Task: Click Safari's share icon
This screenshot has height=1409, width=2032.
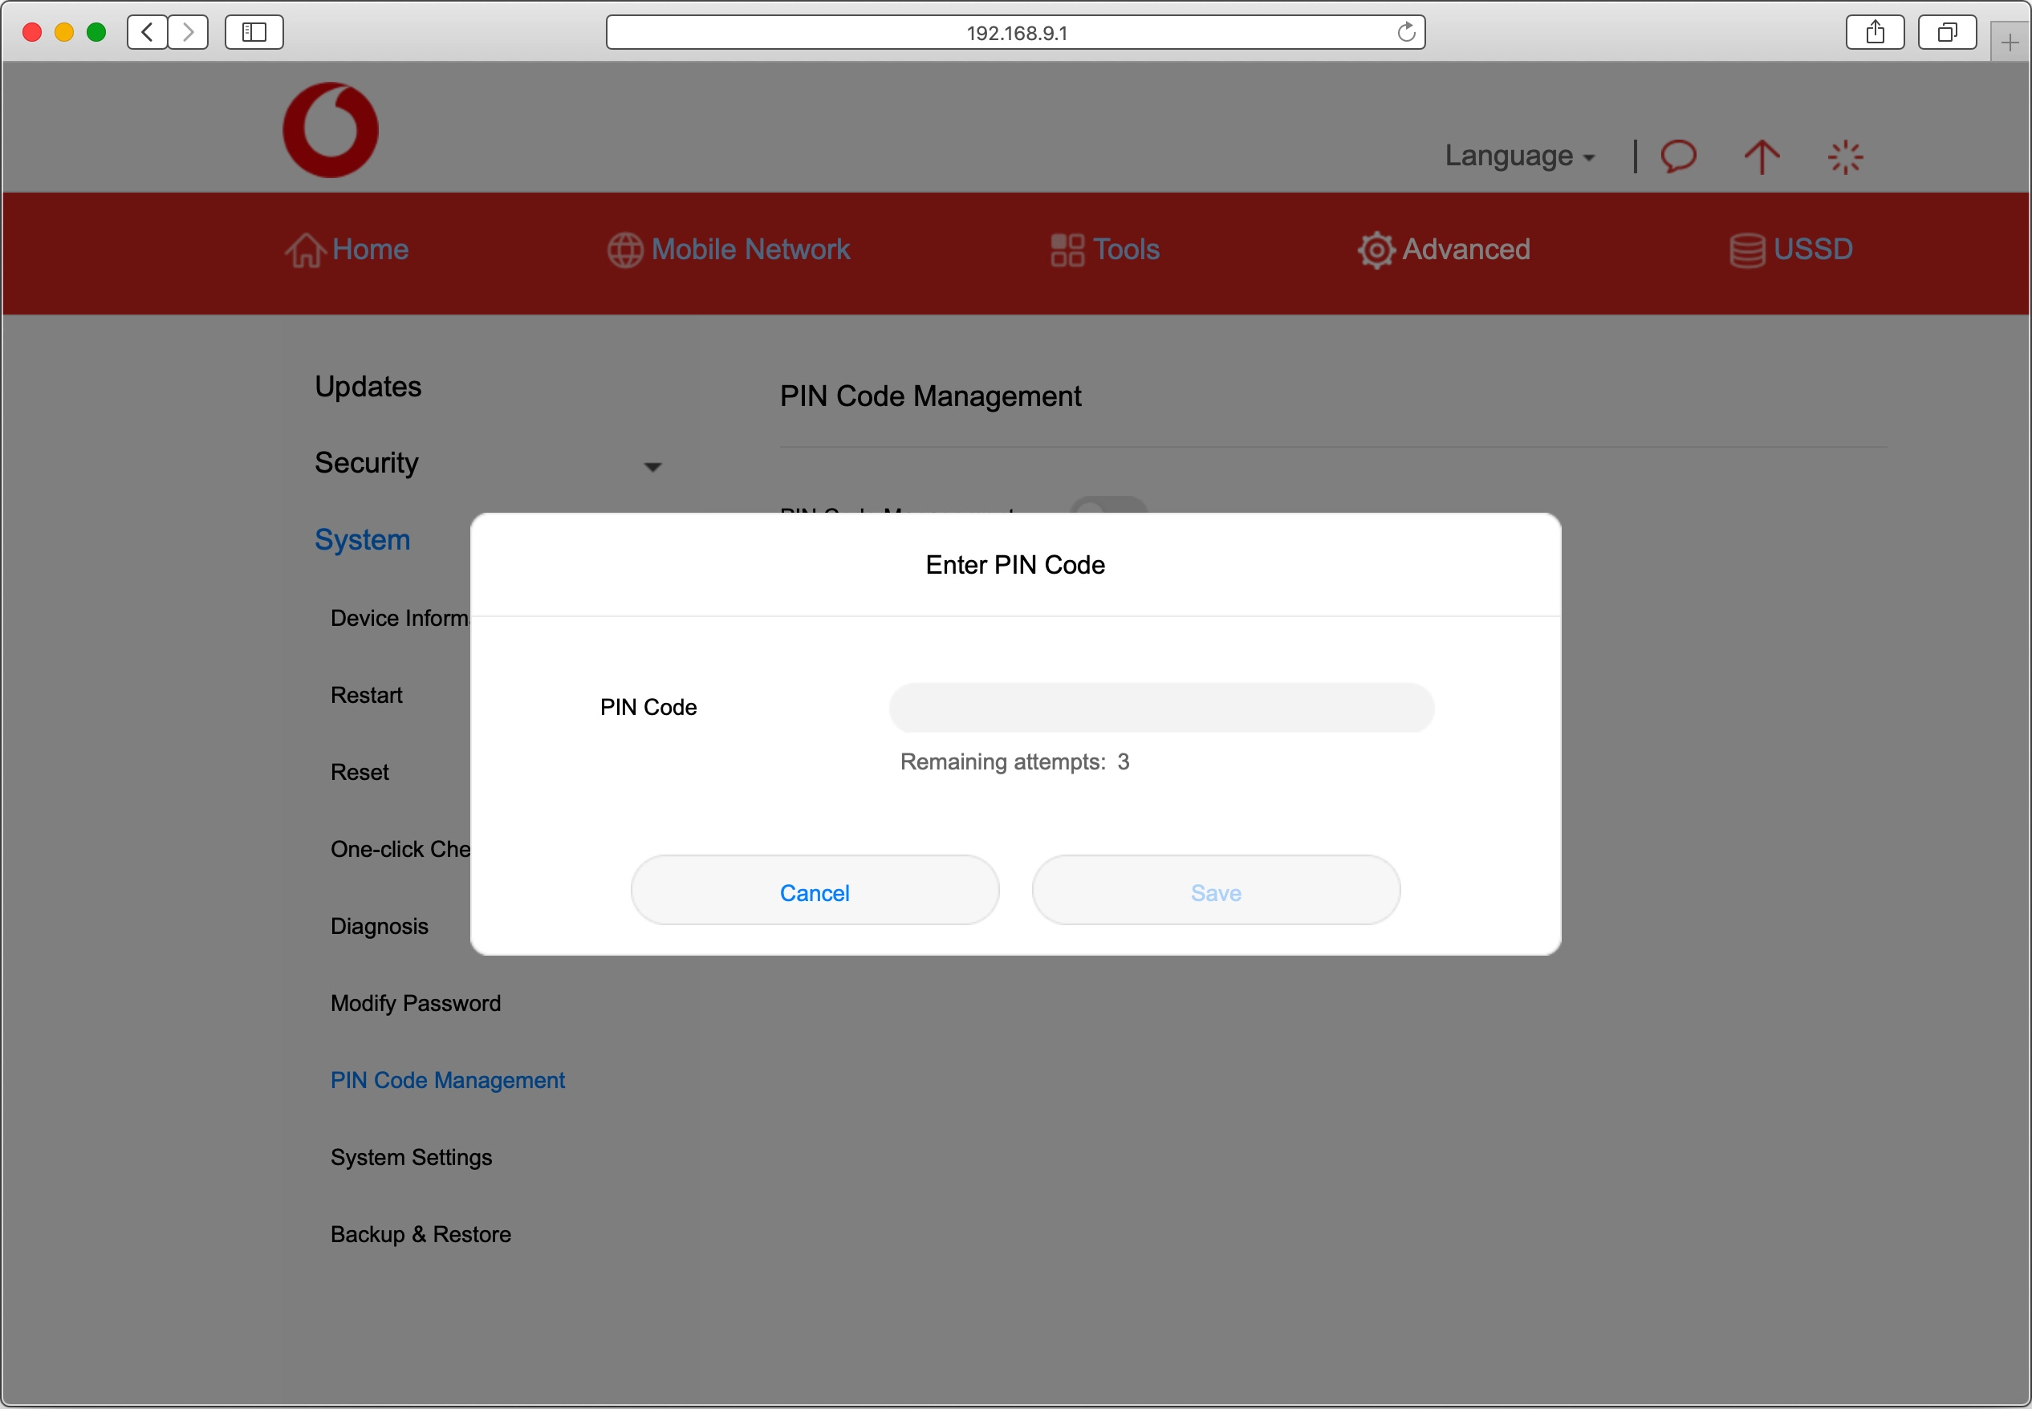Action: [1874, 33]
